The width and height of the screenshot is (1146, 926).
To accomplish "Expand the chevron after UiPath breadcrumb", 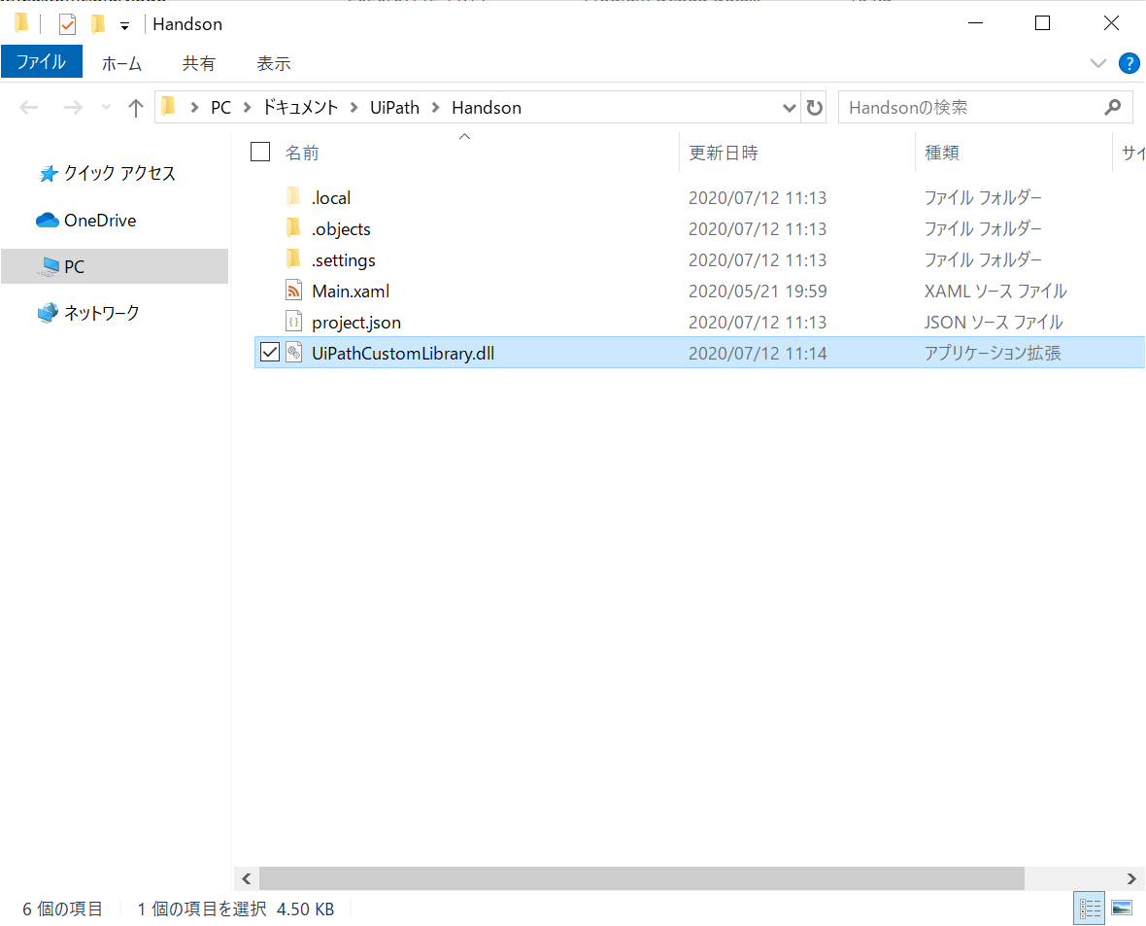I will 436,108.
